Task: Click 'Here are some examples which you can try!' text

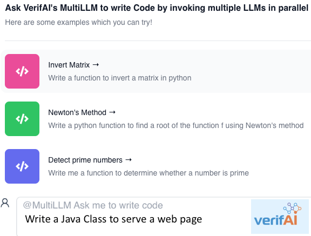Action: click(78, 22)
